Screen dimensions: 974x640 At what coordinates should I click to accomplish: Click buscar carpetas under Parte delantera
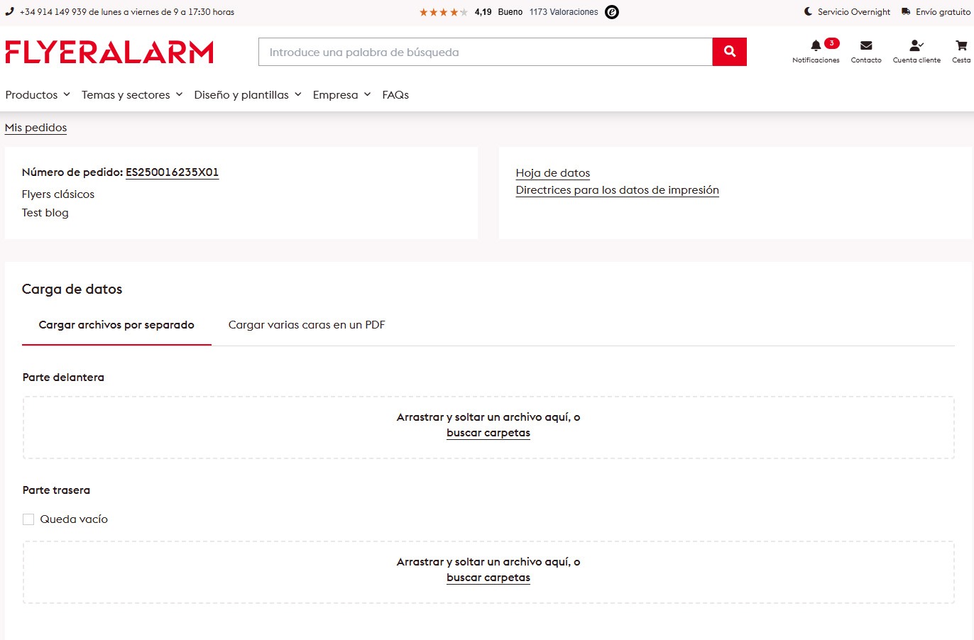coord(488,433)
